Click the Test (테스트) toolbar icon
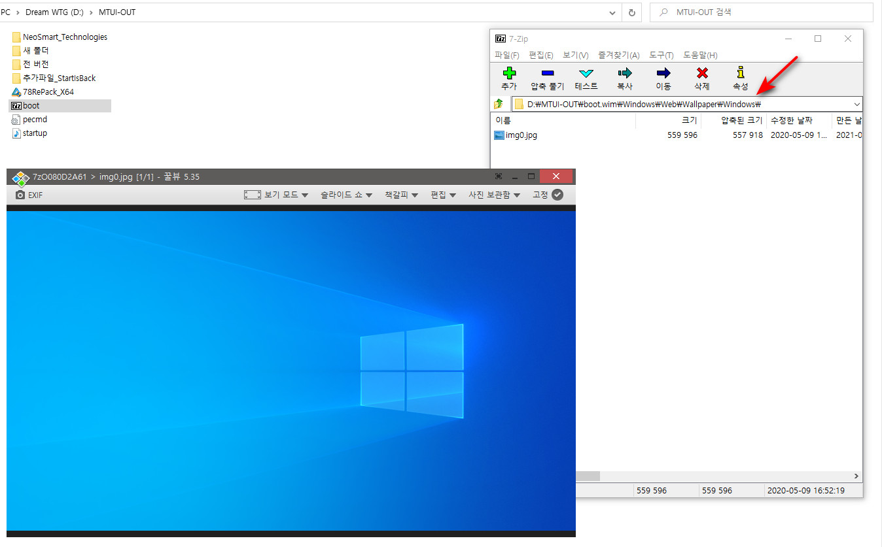This screenshot has height=547, width=882. [586, 73]
